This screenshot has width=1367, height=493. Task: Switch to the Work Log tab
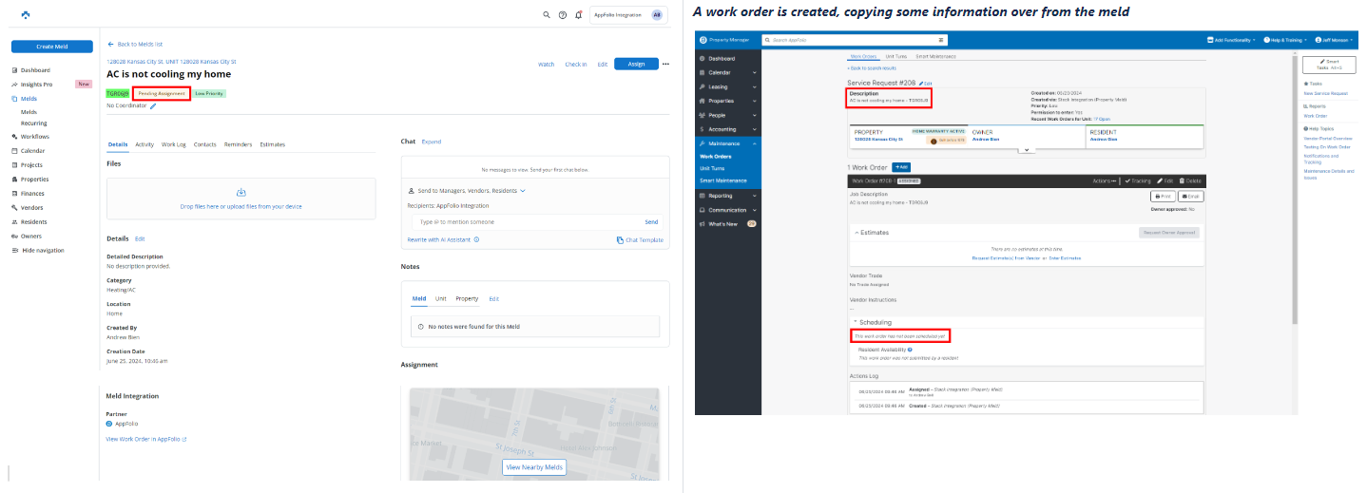click(174, 144)
